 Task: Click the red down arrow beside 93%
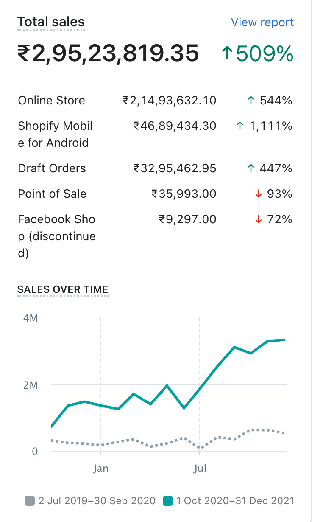(258, 194)
